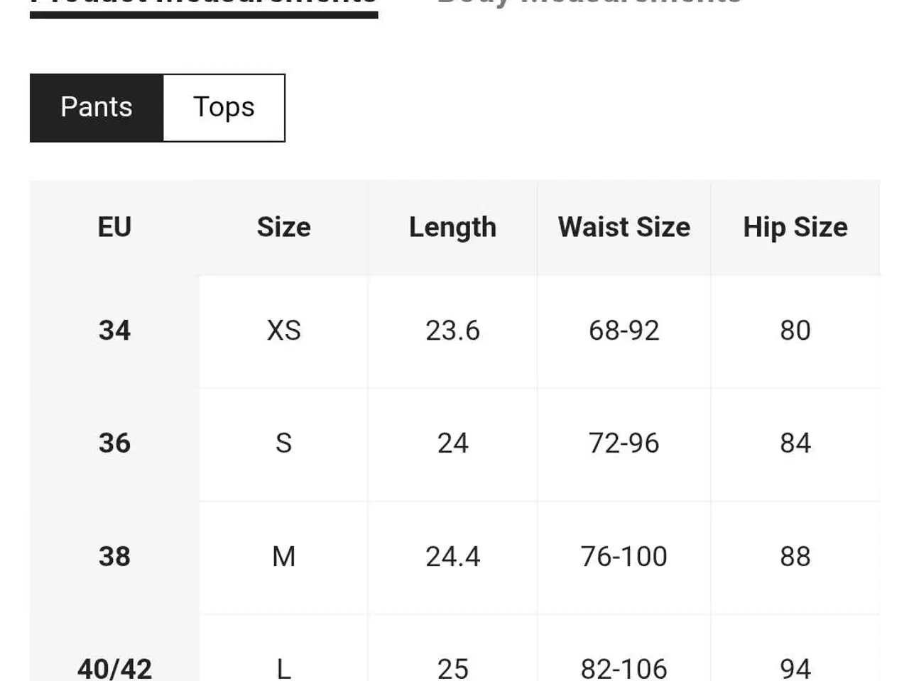Select the EU 38 row label
Screen dimensions: 909x681
point(114,558)
